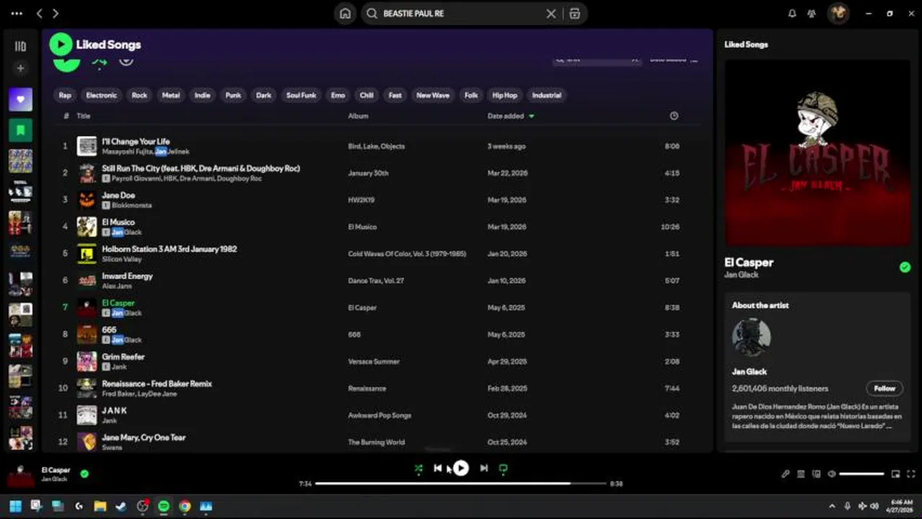Open the Friend Activity icon
922x519 pixels.
[x=812, y=14]
